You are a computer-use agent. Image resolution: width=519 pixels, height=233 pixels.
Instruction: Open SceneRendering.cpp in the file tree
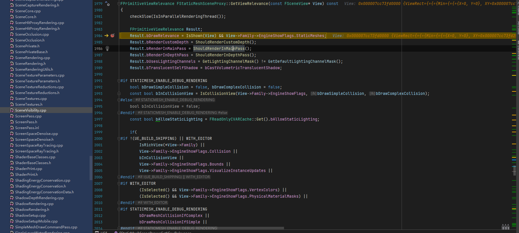coord(32,58)
